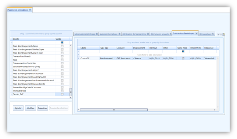Sort by Encaissement column header
Image resolution: width=237 pixels, height=139 pixels.
[140, 48]
